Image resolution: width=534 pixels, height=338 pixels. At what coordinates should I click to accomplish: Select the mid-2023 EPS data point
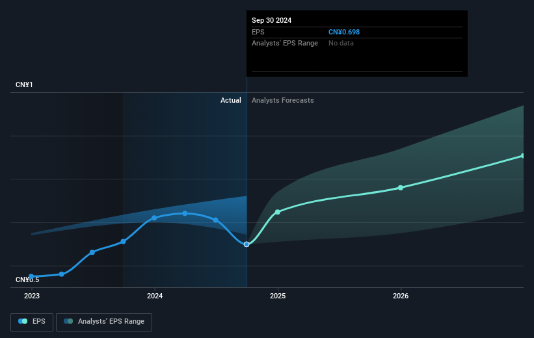pos(92,252)
